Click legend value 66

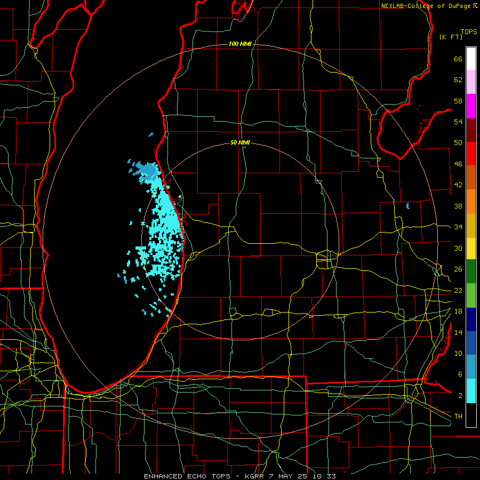click(458, 59)
